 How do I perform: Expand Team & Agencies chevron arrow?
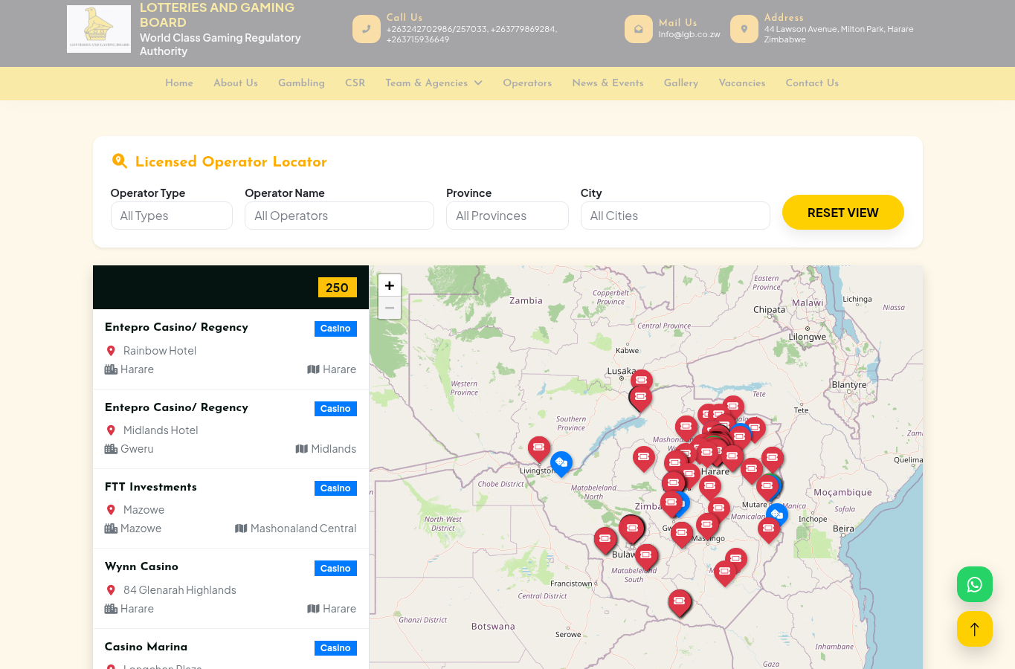(x=478, y=83)
